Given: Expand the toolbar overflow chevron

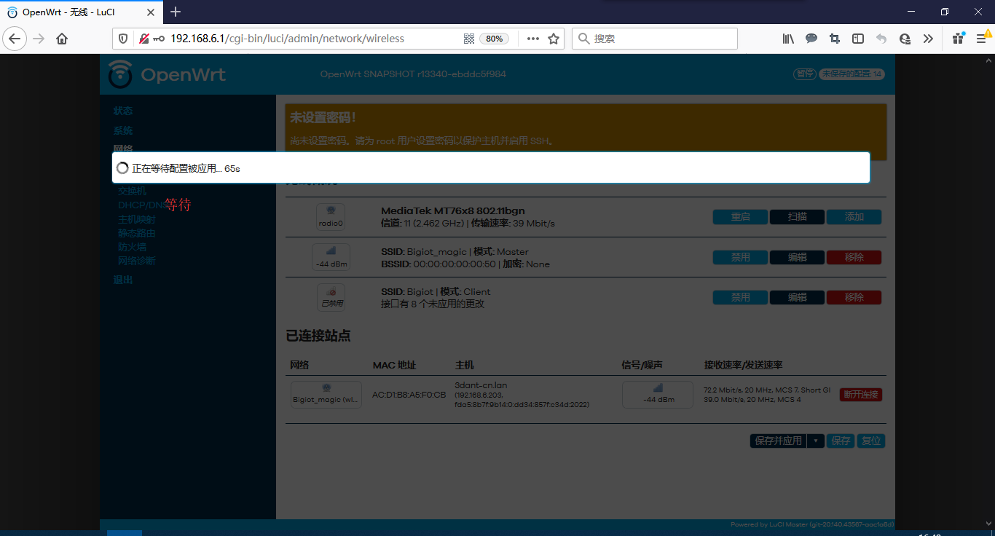Looking at the screenshot, I should click(x=928, y=39).
